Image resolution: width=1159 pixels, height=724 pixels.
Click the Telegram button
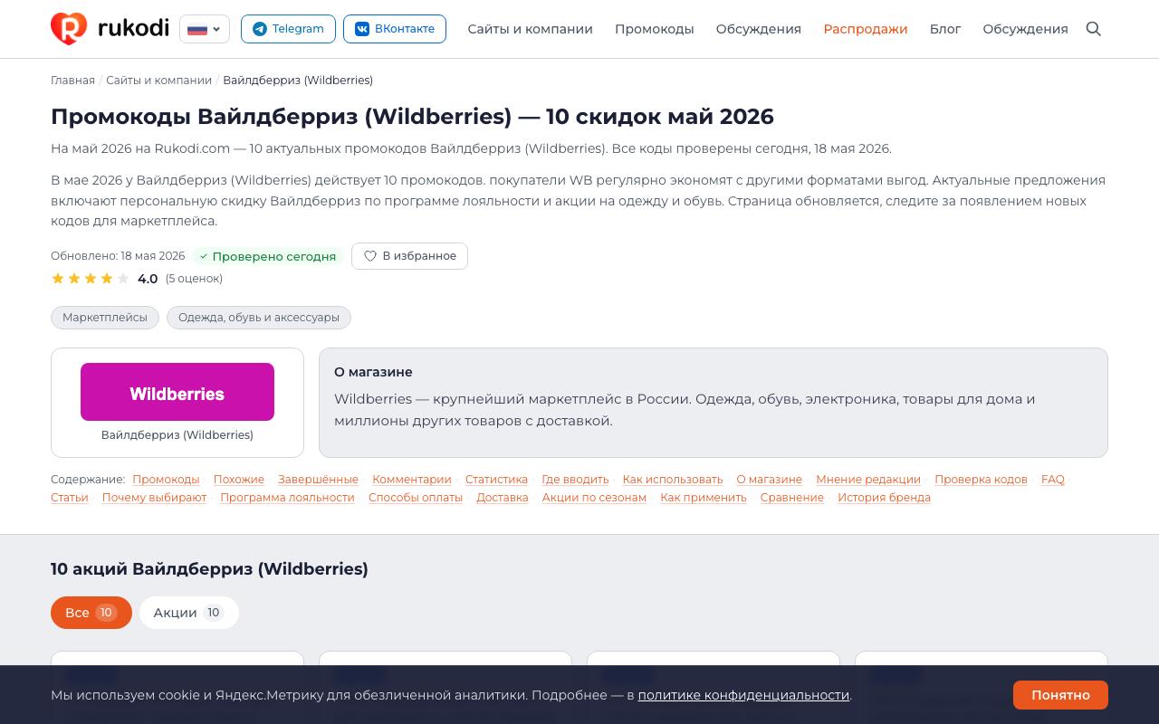point(288,29)
